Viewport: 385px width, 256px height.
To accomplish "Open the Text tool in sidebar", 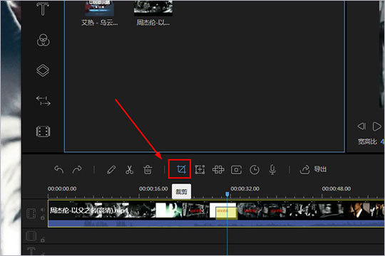I will [x=43, y=9].
